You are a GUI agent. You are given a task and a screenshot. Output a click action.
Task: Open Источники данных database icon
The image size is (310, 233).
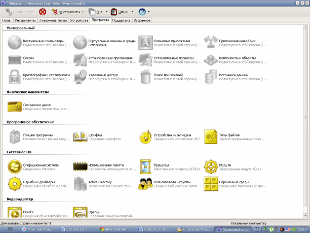click(211, 77)
